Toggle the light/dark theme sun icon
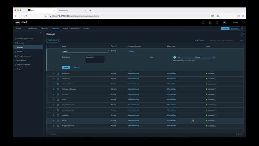 coord(225,23)
